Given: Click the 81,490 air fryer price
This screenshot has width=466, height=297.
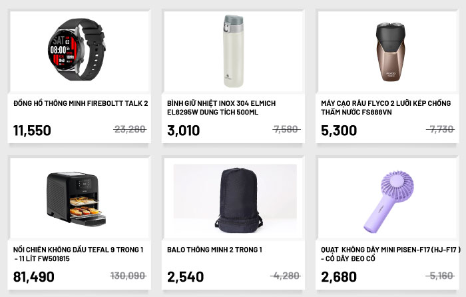Looking at the screenshot, I should pyautogui.click(x=34, y=277).
